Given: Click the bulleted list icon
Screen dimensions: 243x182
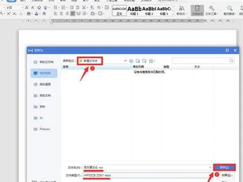Looking at the screenshot, I should 56,8.
